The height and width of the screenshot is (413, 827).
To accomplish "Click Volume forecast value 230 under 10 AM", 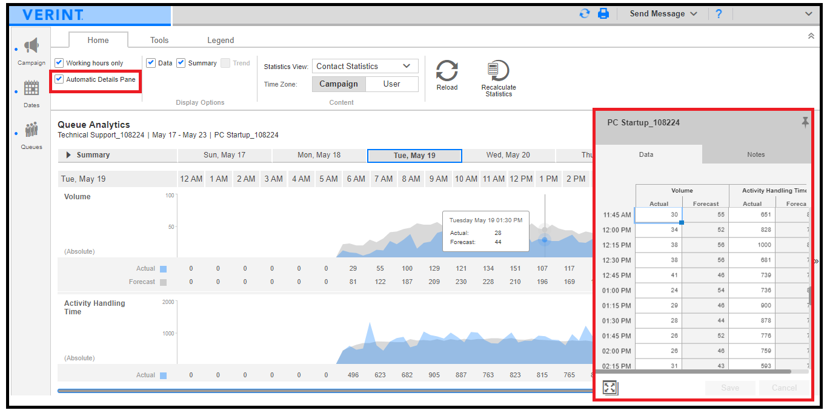I will tap(461, 282).
